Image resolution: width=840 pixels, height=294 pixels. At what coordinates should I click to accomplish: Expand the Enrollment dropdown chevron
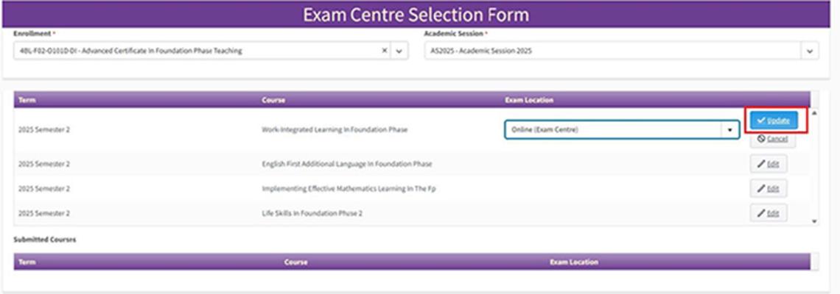point(399,51)
